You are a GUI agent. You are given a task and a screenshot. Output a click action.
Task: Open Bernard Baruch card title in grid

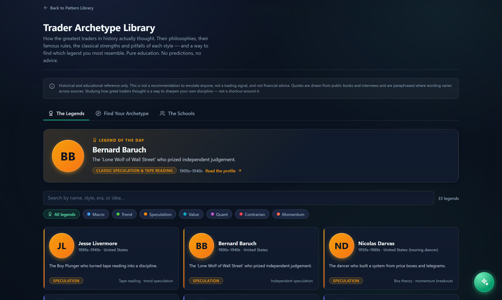(238, 244)
